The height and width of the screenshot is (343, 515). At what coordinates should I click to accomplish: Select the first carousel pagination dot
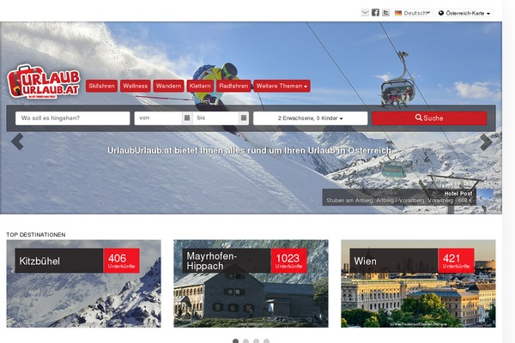pyautogui.click(x=235, y=341)
